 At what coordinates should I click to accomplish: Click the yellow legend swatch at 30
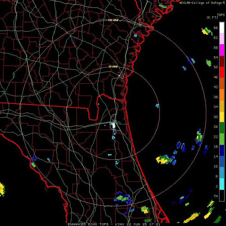(222, 117)
